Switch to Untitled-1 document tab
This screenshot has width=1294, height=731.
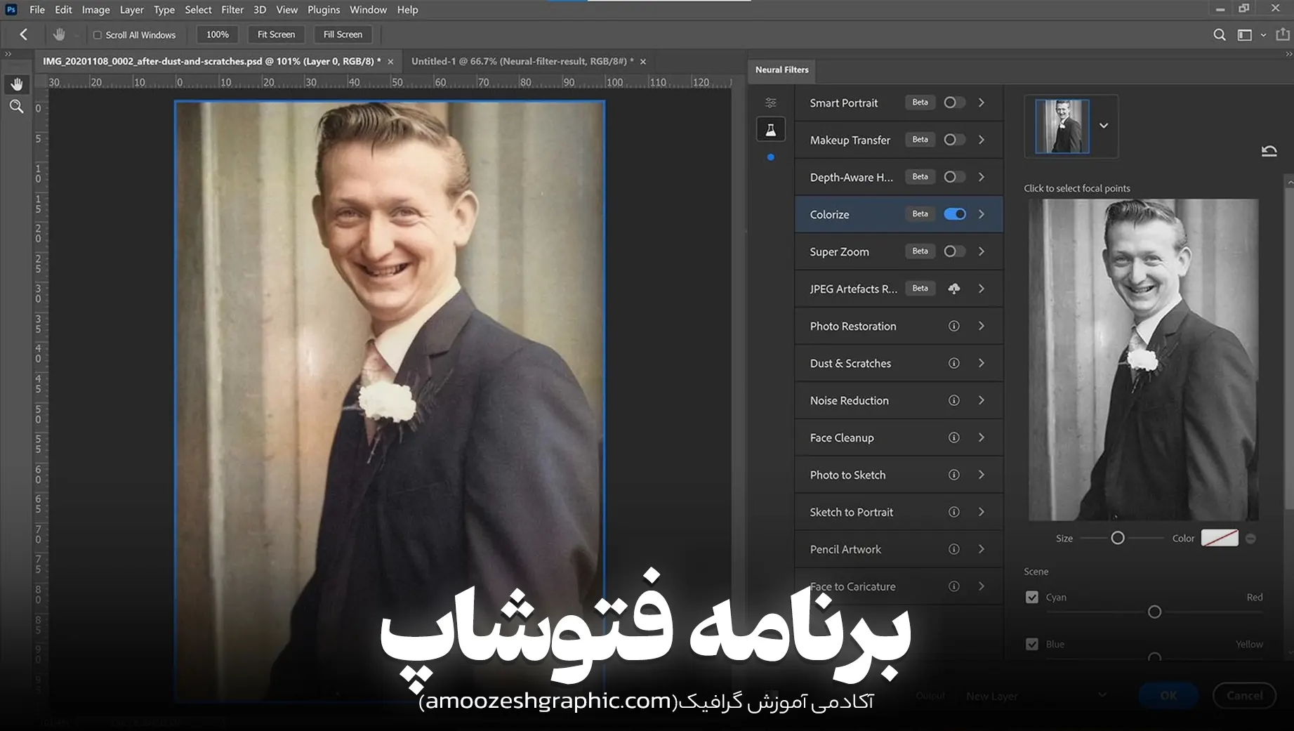click(522, 62)
